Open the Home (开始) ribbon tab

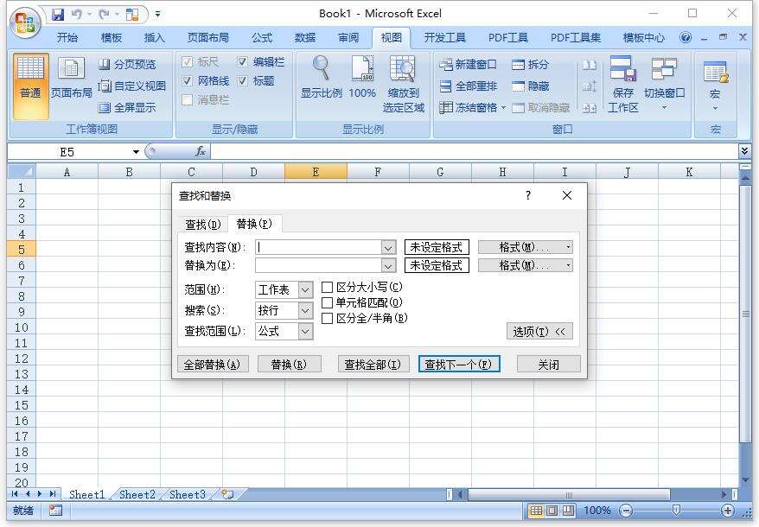67,38
